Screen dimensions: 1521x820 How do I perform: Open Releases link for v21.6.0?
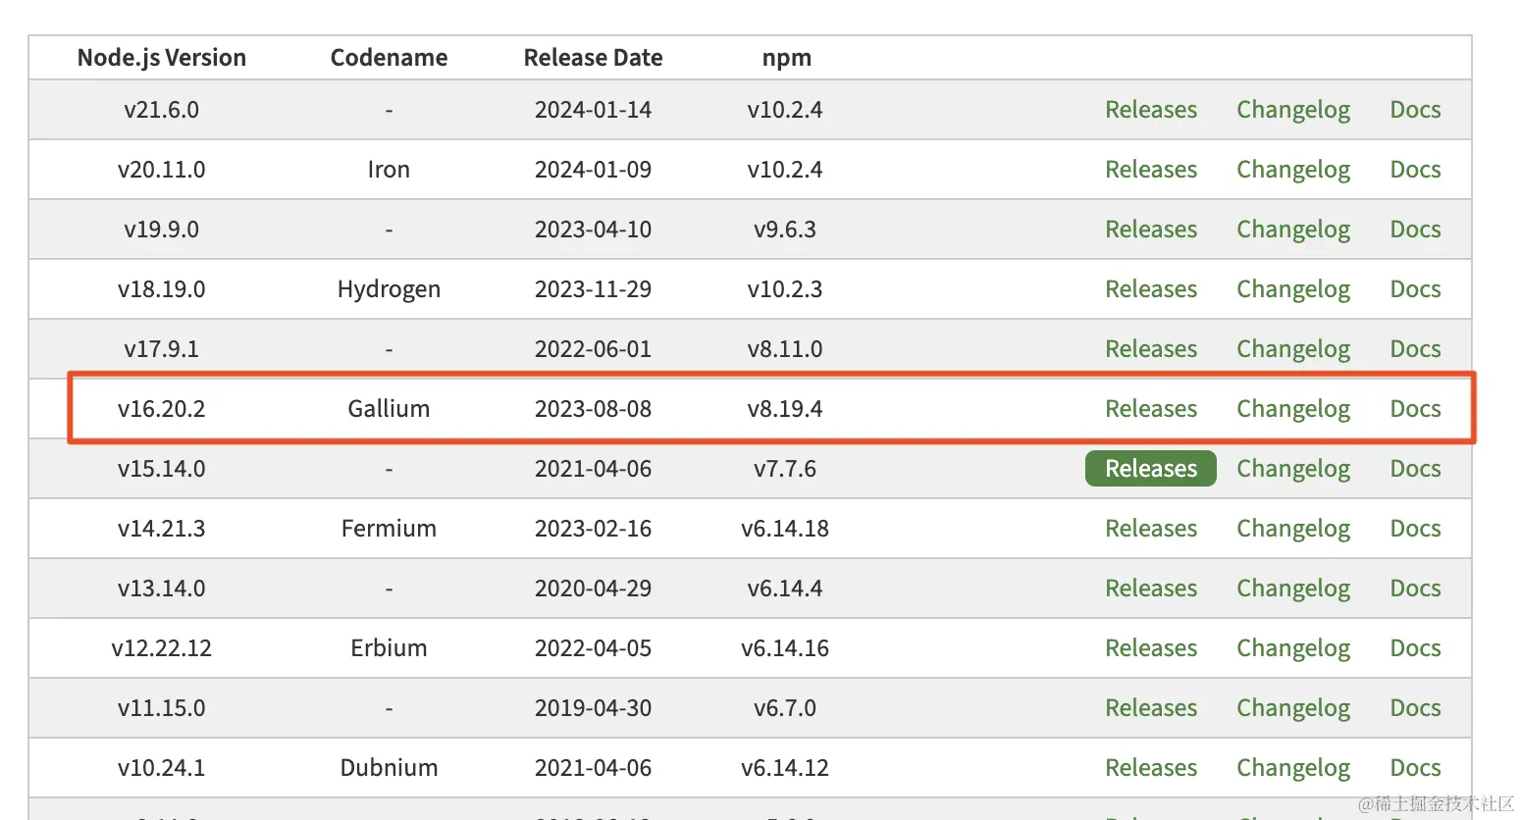[x=1150, y=110]
